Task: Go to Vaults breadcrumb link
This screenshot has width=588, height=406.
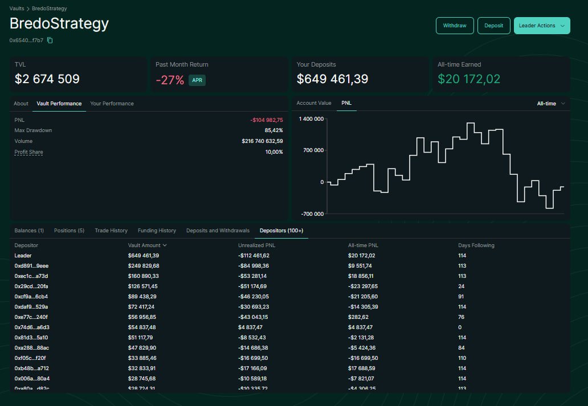Action: 17,8
